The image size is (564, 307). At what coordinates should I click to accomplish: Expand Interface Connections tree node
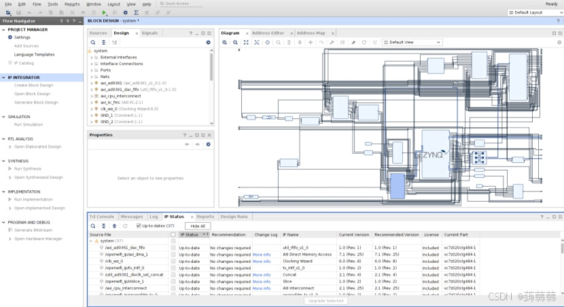pos(92,64)
